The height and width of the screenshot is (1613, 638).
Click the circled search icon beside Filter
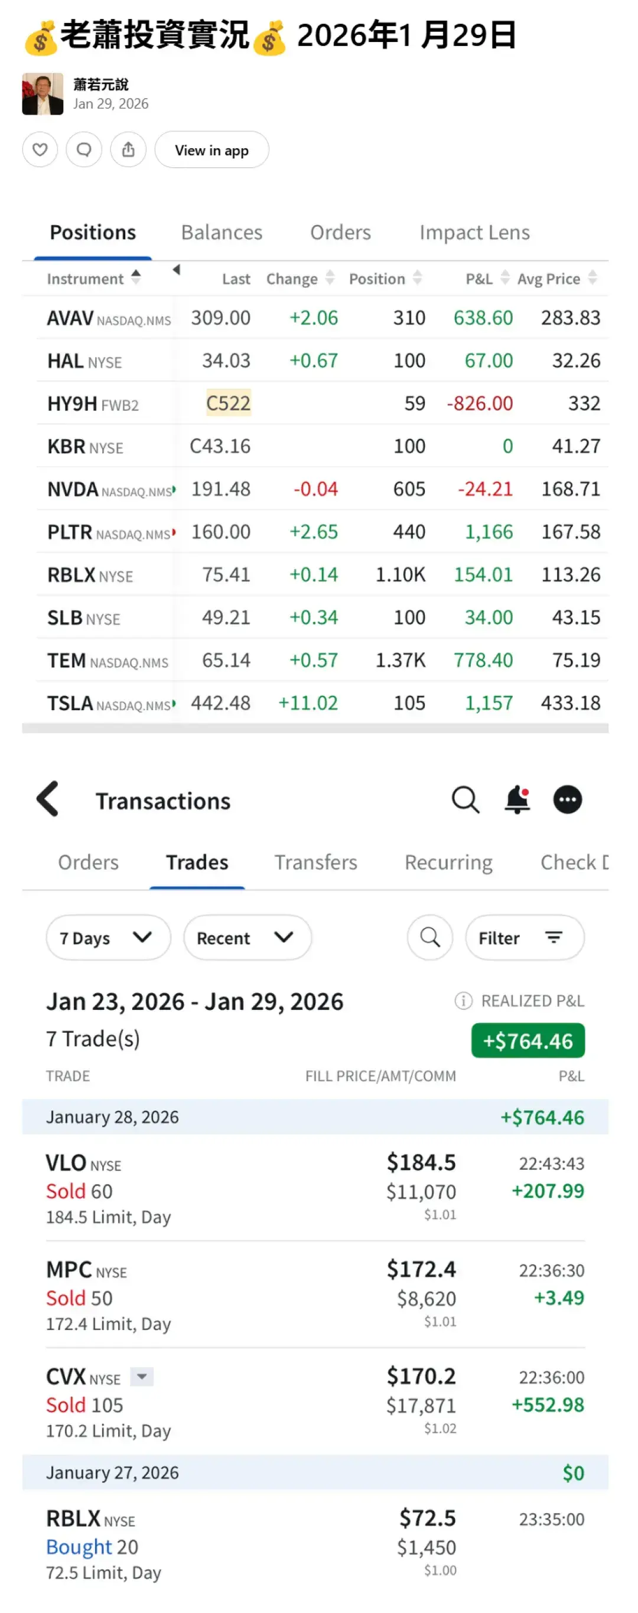[x=429, y=937]
